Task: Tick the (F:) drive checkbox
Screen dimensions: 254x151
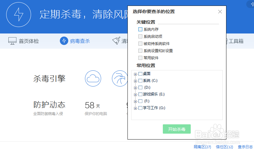Action: point(140,101)
